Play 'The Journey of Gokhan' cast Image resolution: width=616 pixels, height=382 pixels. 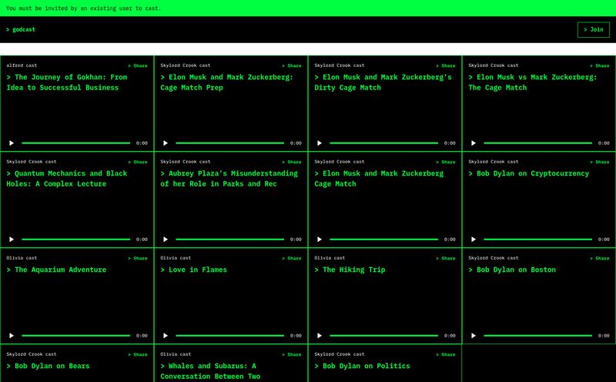coord(12,143)
